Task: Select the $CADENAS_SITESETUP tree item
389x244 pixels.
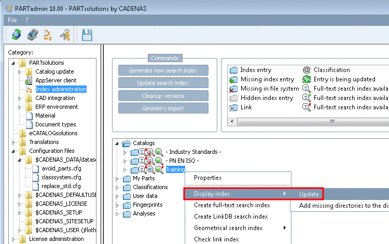Action: pyautogui.click(x=64, y=221)
